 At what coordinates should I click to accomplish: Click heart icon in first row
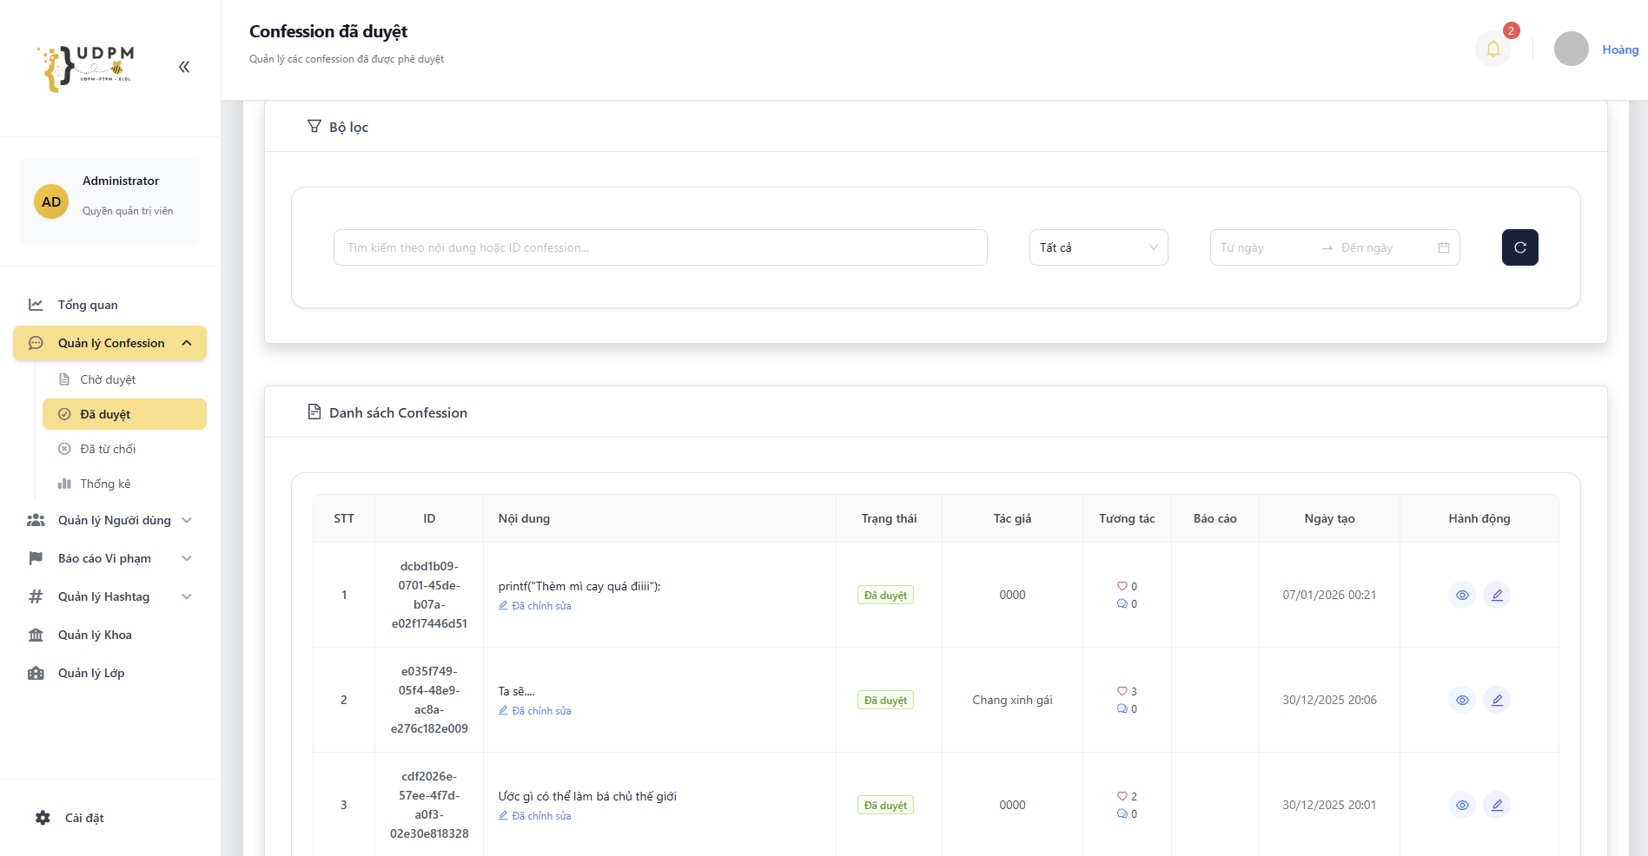coord(1122,586)
